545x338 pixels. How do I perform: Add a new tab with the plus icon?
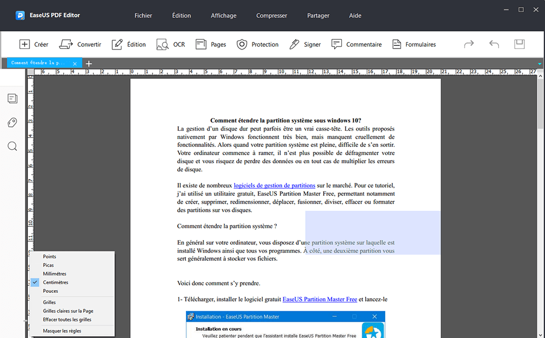(89, 64)
